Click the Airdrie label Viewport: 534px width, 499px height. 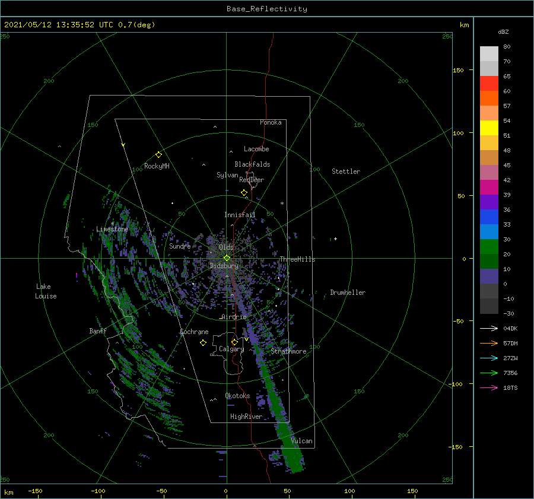234,317
